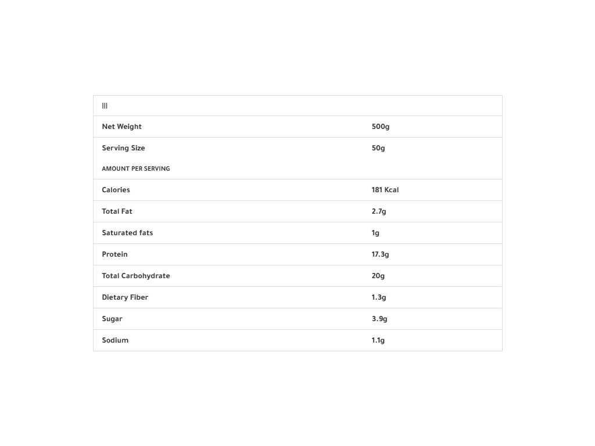The image size is (595, 446).
Task: Click the 500g net weight value
Action: click(381, 127)
